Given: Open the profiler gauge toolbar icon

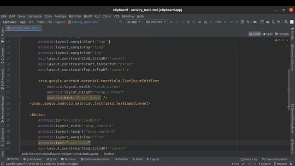Looking at the screenshot, I should (200, 22).
